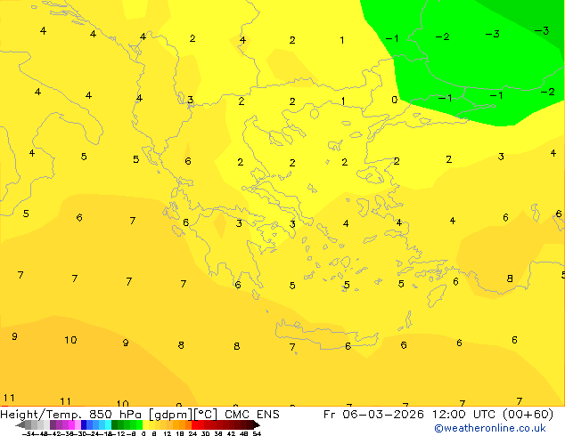
Task: Click the "24" label under the color scale
Action: click(192, 434)
